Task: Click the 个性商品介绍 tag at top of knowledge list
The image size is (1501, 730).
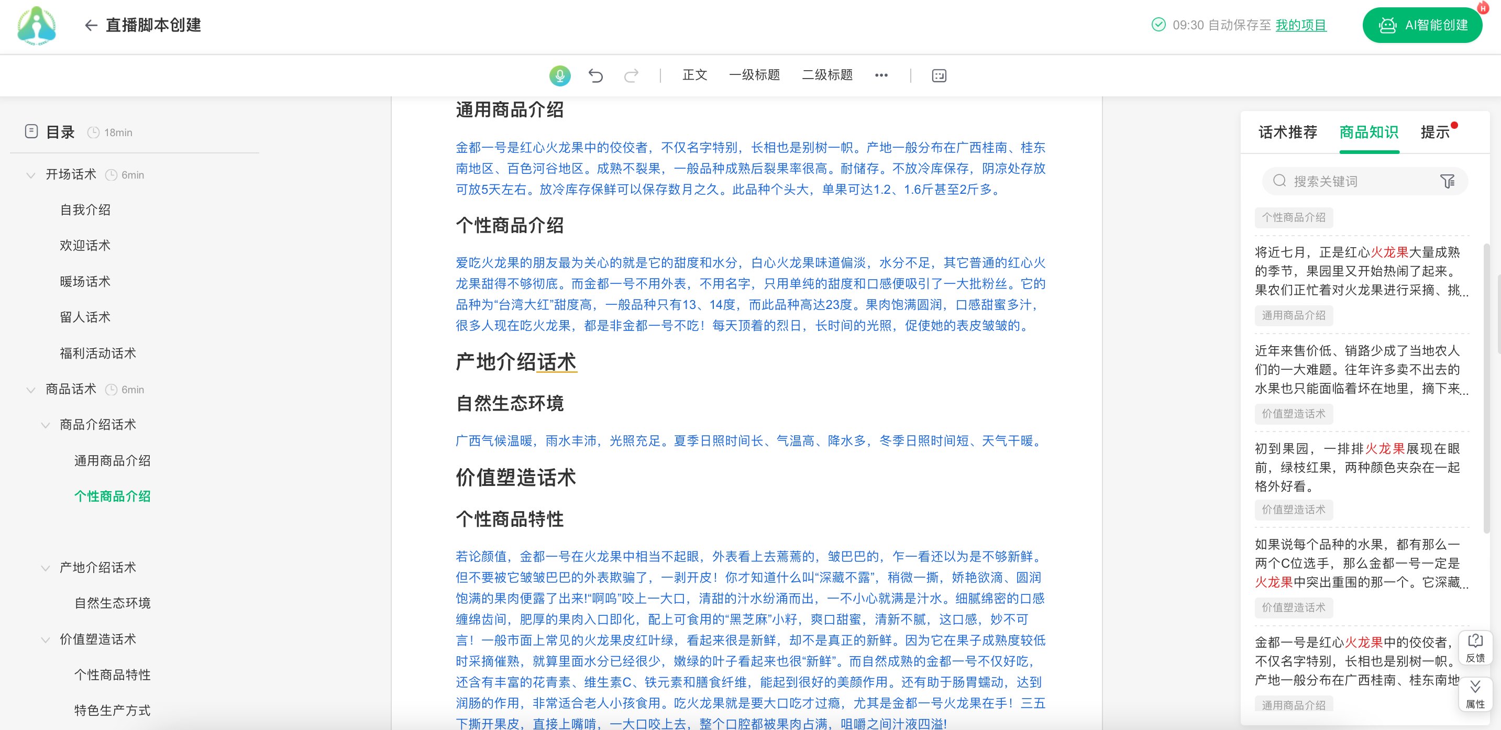Action: (x=1294, y=217)
